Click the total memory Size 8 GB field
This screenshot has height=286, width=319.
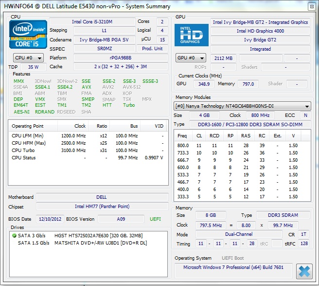211,215
